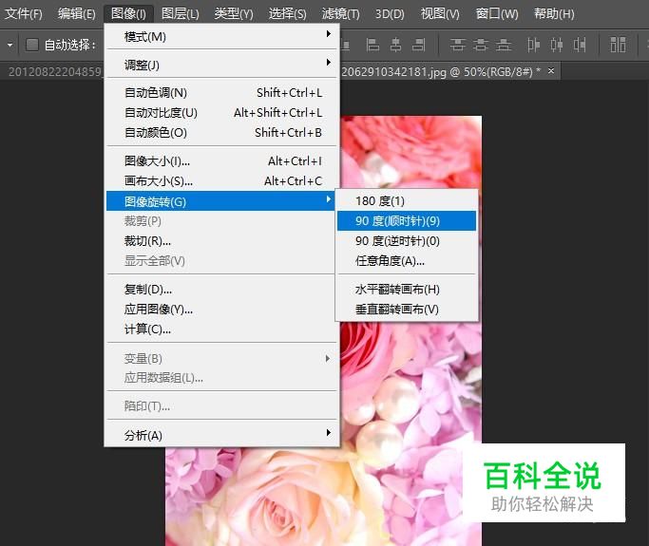Choose 裁切(R)... from the menu

[x=222, y=241]
